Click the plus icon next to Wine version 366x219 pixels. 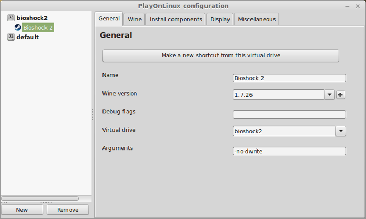click(340, 95)
